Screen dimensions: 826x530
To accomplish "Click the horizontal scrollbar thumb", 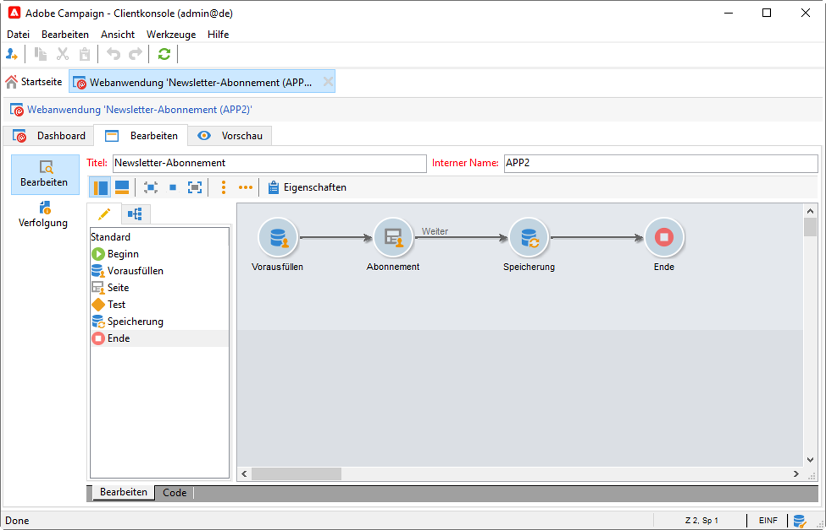I will 296,474.
